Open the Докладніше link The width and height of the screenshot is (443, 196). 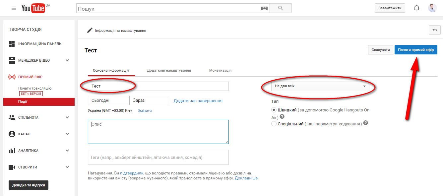(x=246, y=178)
